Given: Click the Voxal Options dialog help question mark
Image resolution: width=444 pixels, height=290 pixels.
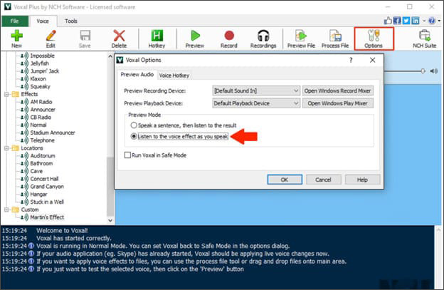Looking at the screenshot, I should pos(351,60).
